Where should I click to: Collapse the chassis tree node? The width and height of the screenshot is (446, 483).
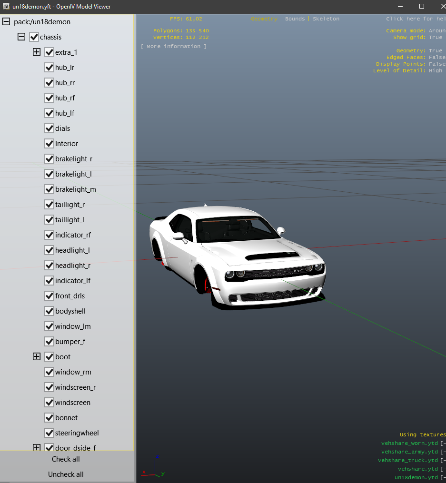[21, 37]
